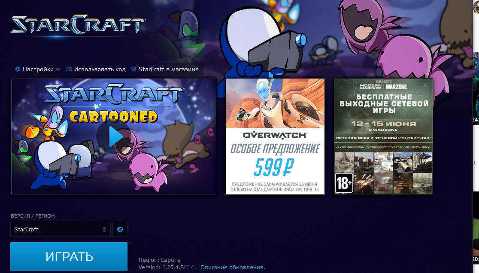Click the StarCraft logo at top
Image resolution: width=479 pixels, height=273 pixels.
tap(78, 24)
